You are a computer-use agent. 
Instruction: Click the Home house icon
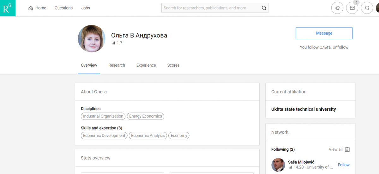(x=31, y=8)
